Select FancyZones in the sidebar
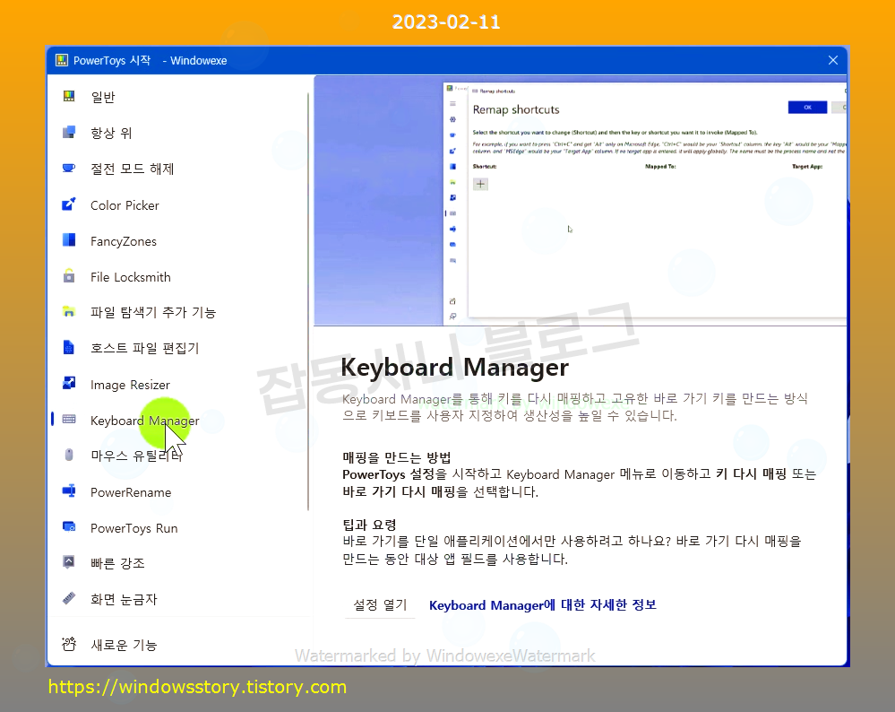 tap(124, 241)
